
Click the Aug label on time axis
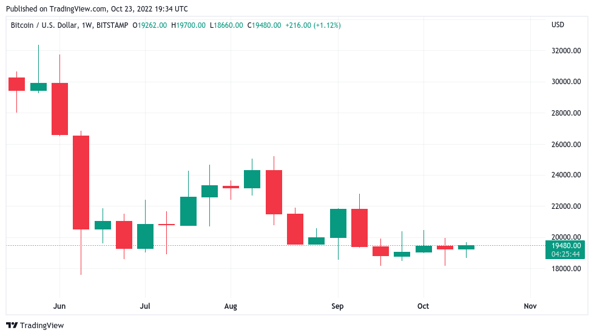point(231,306)
